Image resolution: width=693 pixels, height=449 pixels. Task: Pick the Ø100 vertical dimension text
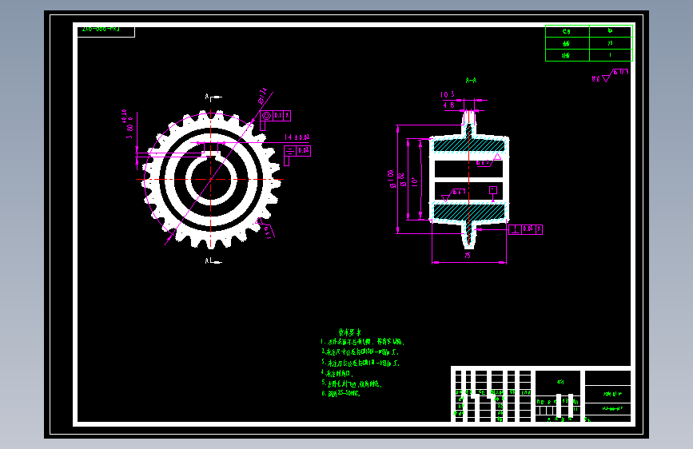tap(392, 179)
